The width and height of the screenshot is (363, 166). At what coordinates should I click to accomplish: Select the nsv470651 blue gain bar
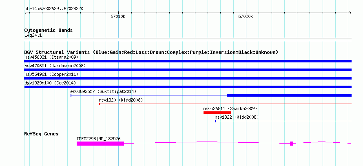(x=188, y=70)
